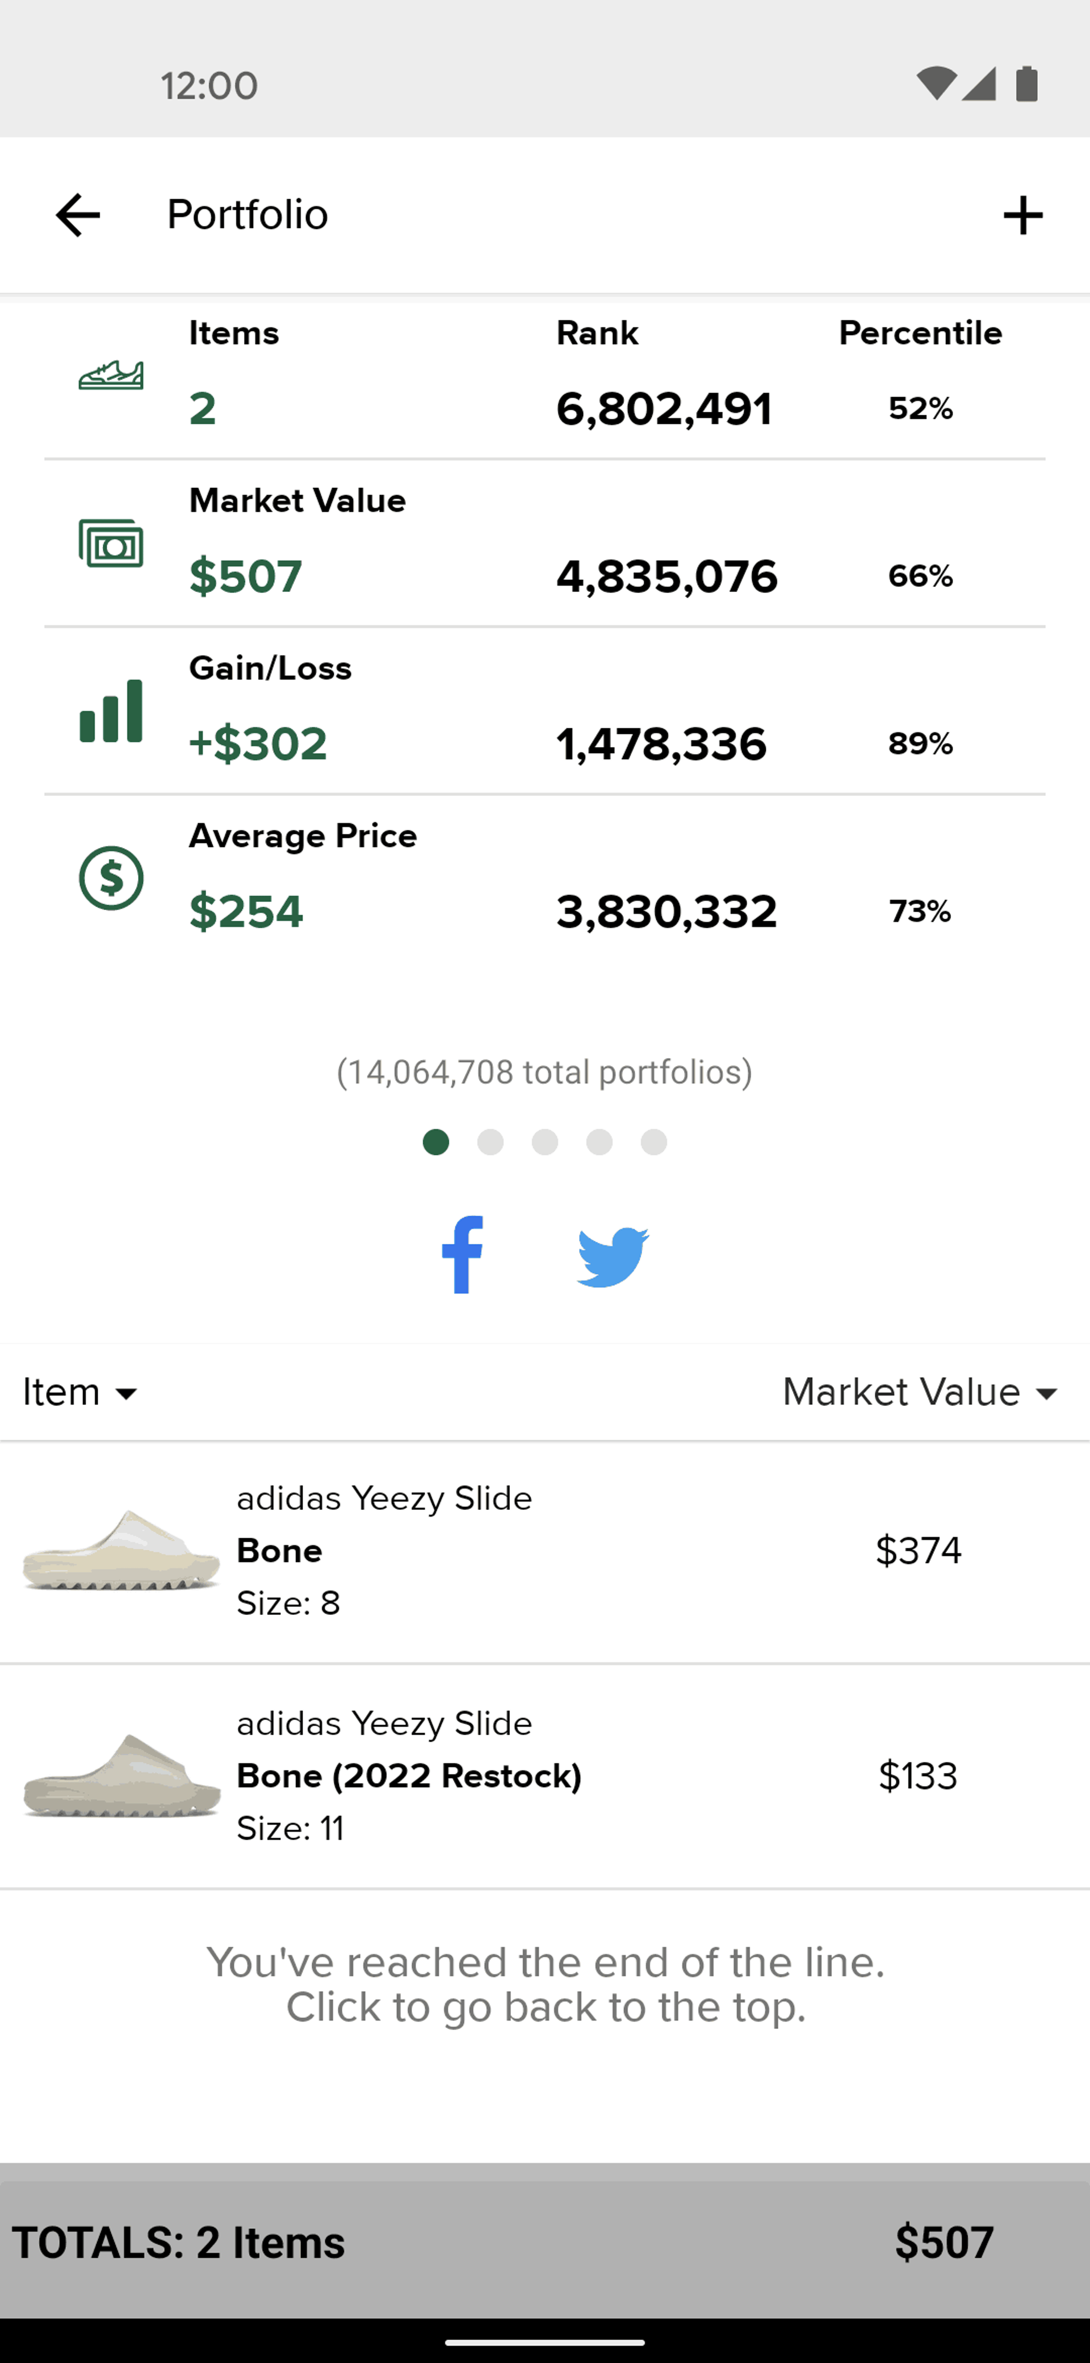Click the Items count value 2
The width and height of the screenshot is (1090, 2363).
(203, 409)
